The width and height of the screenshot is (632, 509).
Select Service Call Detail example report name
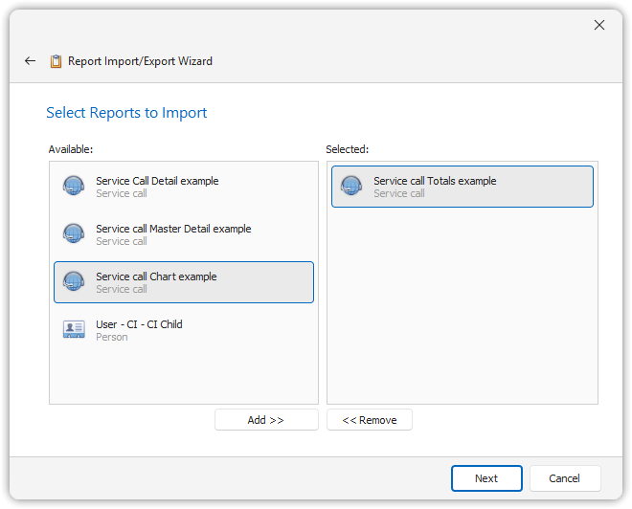pos(157,181)
